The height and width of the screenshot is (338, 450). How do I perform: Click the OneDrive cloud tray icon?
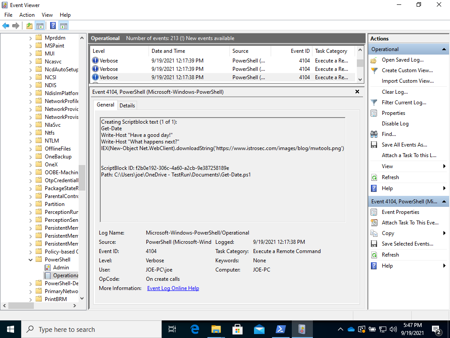[x=351, y=329]
